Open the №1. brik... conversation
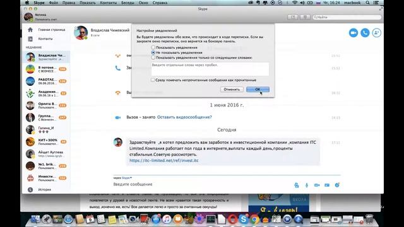 pos(46,166)
